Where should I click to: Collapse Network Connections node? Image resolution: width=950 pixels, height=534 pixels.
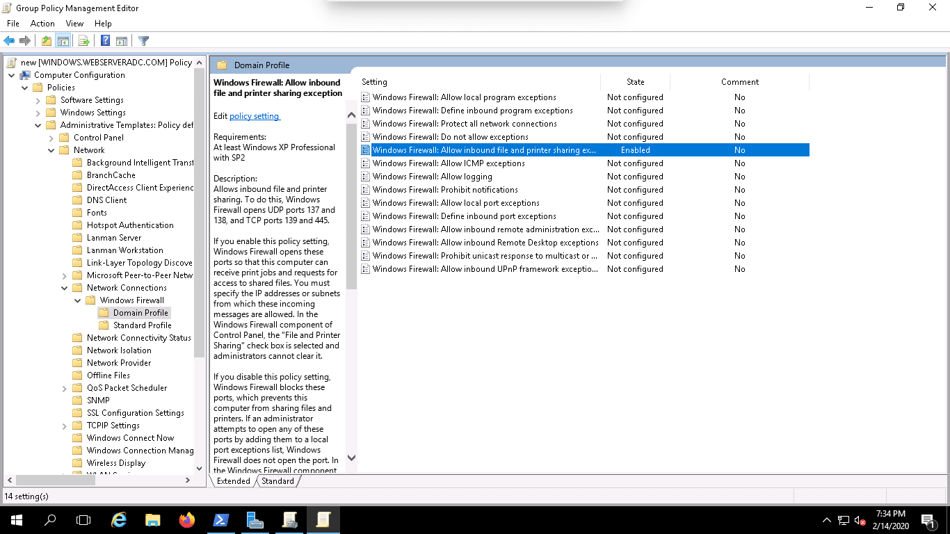coord(65,288)
